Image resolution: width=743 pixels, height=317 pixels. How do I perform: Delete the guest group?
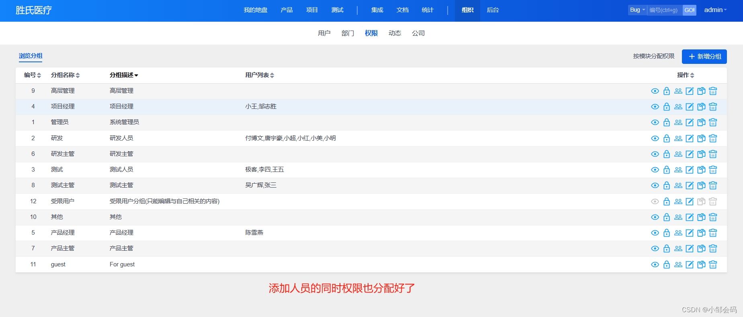713,265
